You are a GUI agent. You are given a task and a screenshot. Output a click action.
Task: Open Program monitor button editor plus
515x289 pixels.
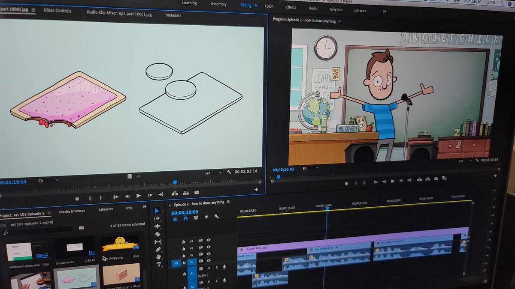click(x=495, y=176)
